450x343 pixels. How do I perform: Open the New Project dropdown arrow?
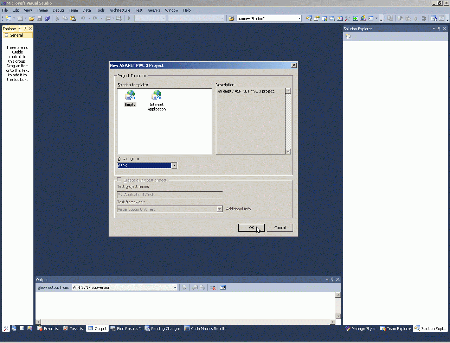coord(14,18)
